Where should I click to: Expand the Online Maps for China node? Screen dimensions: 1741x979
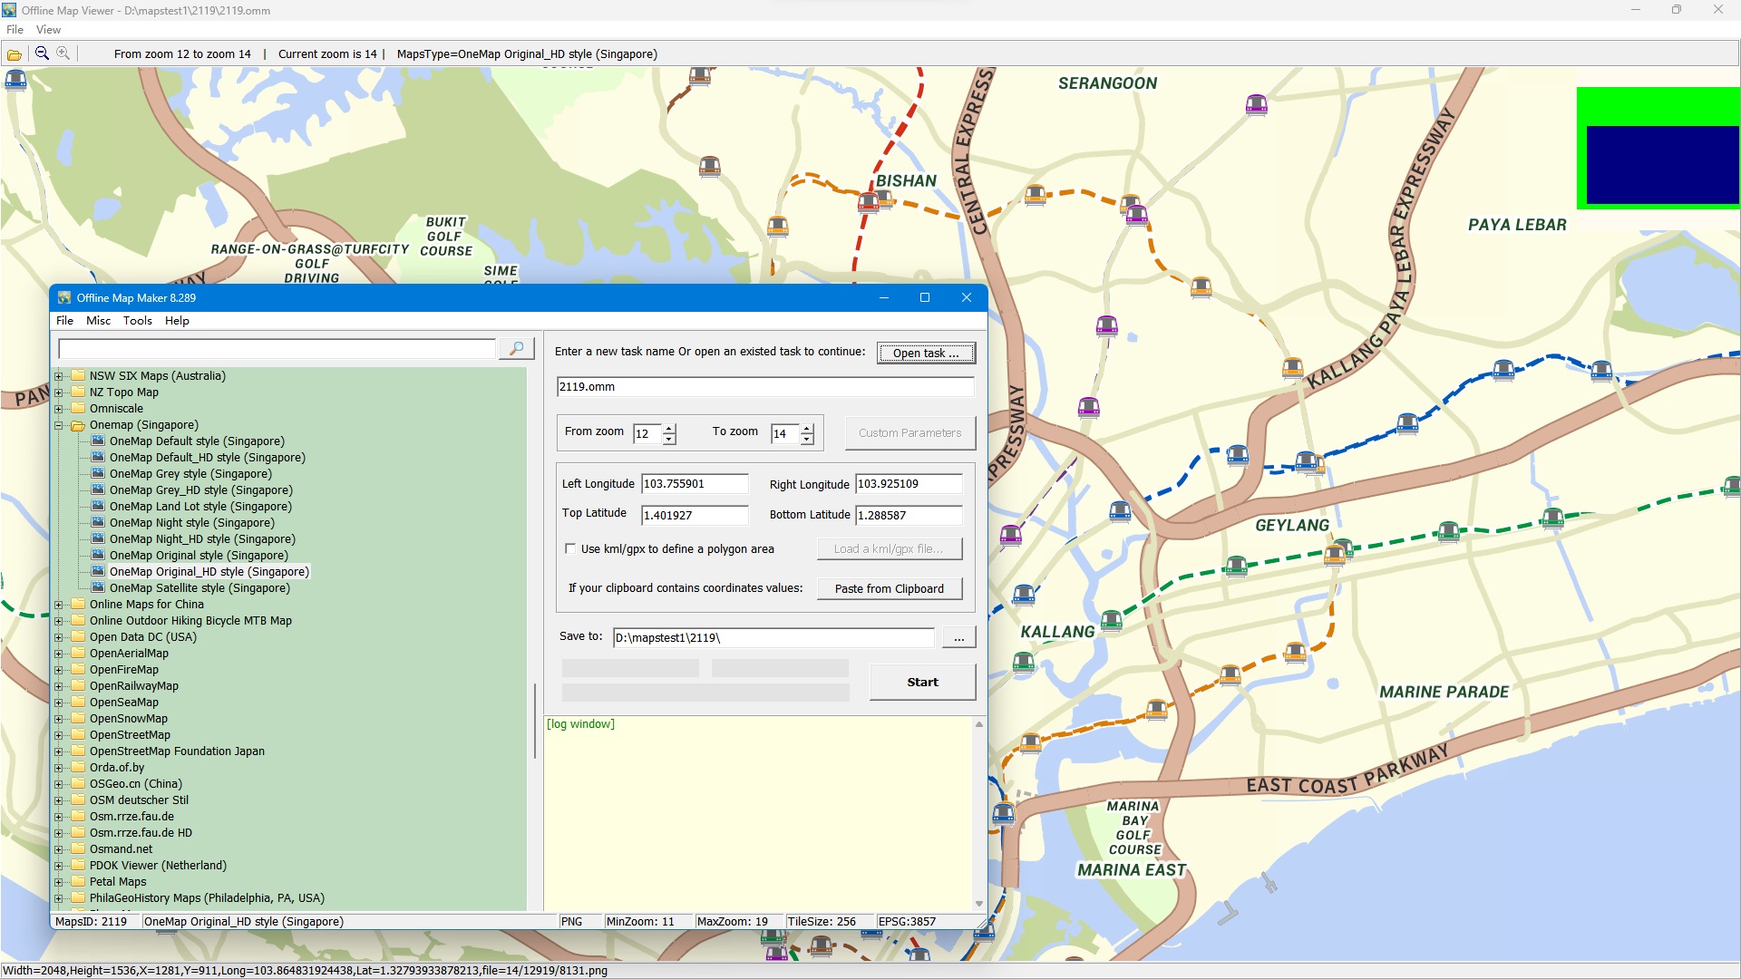coord(59,605)
